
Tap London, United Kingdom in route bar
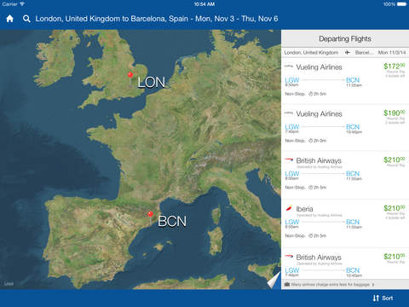(x=311, y=53)
